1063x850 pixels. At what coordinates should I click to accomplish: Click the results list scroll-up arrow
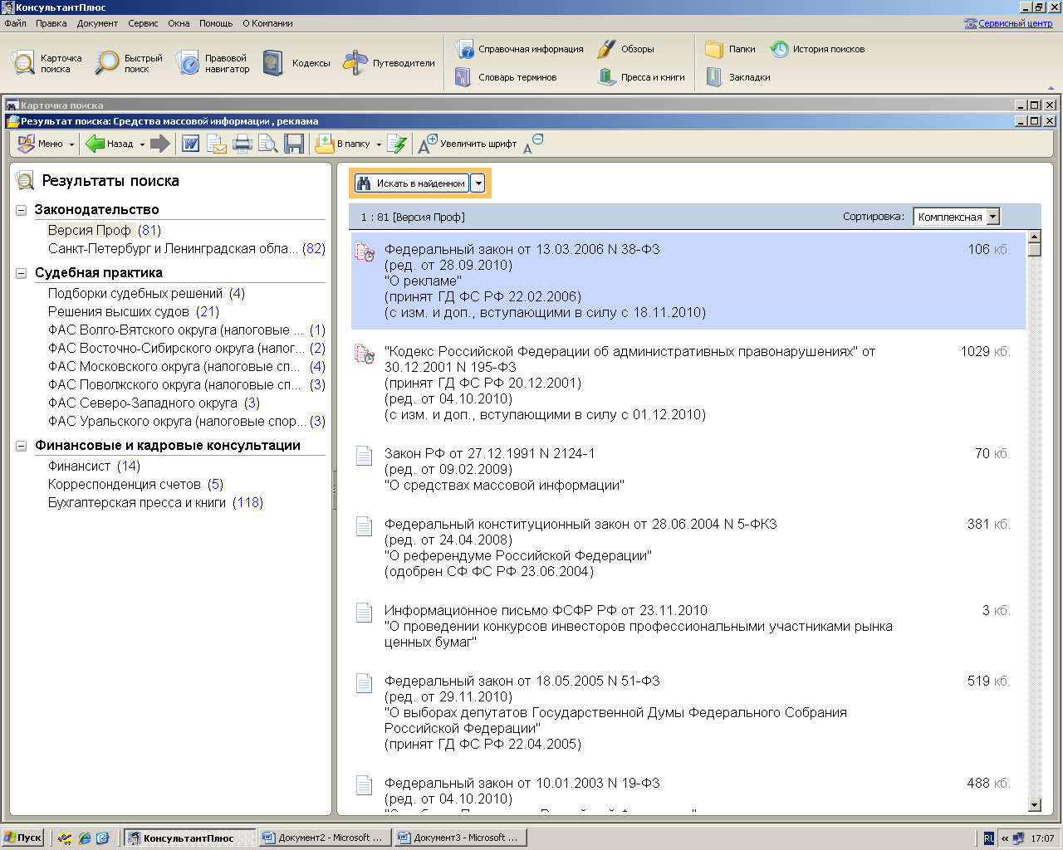click(x=1034, y=237)
